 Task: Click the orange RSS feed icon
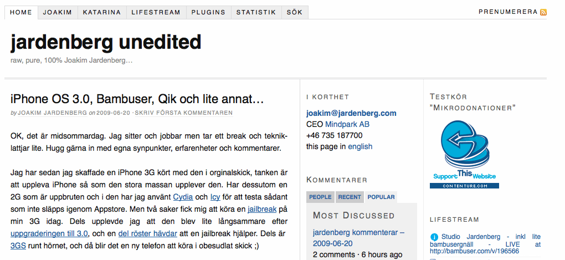click(543, 12)
